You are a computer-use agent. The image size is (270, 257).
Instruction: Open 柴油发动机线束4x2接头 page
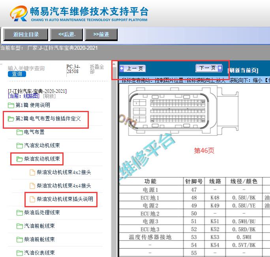coord(64,172)
